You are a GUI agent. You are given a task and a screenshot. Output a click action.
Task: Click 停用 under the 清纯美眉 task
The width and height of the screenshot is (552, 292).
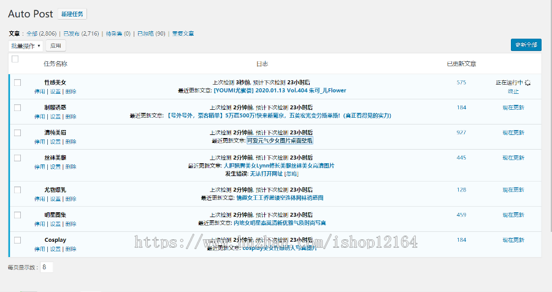coord(39,142)
